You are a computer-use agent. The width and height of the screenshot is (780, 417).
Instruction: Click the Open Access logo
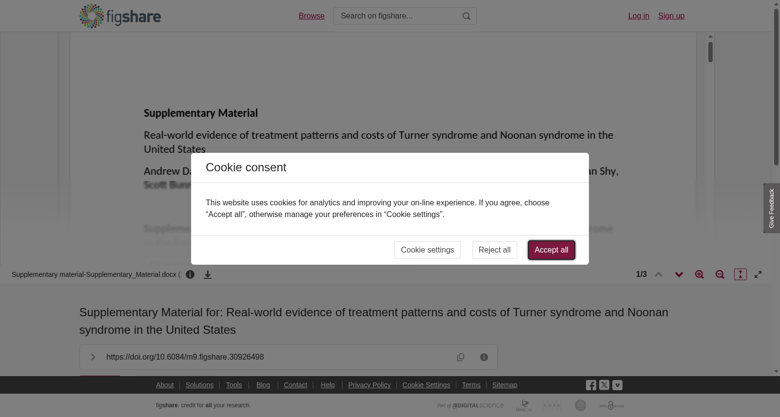612,405
